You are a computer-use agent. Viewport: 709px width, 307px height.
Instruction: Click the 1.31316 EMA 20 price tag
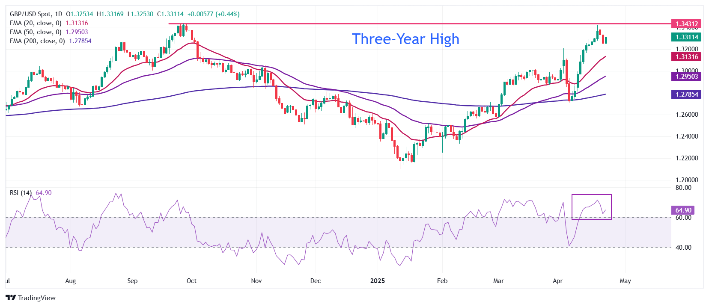(686, 57)
